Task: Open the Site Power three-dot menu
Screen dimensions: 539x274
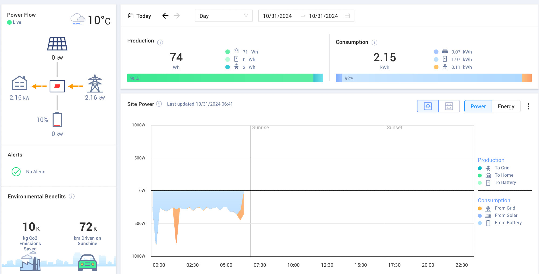Action: coord(528,106)
